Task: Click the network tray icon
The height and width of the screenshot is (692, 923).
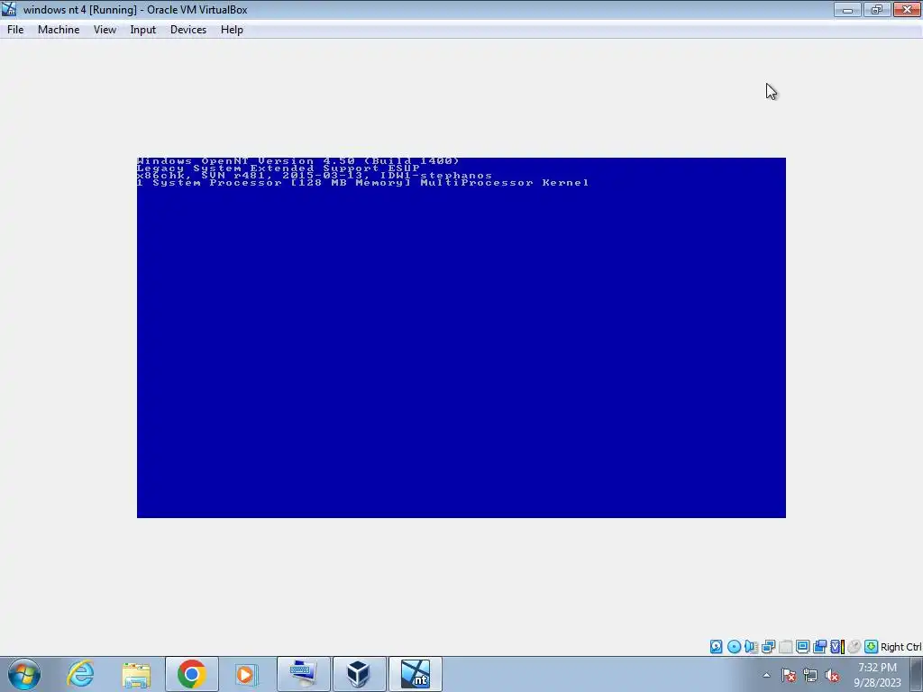Action: tap(810, 676)
